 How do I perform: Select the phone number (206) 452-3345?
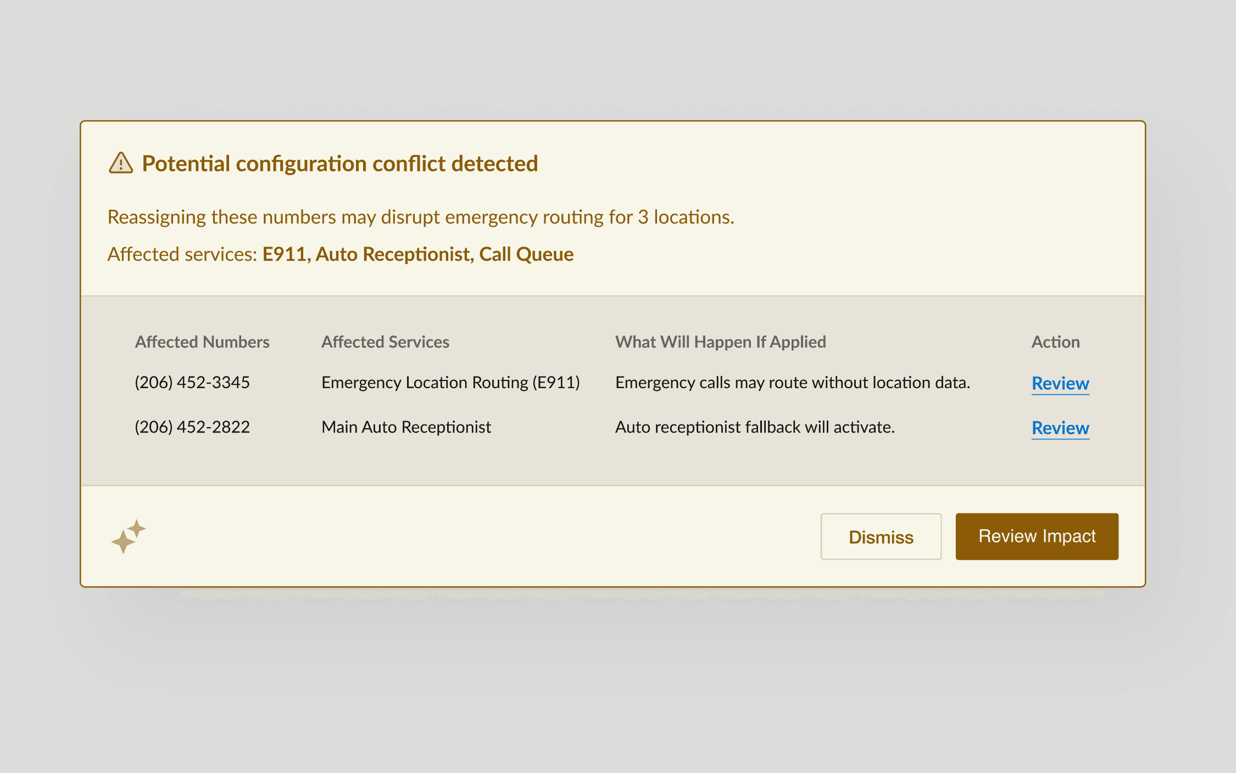click(192, 382)
